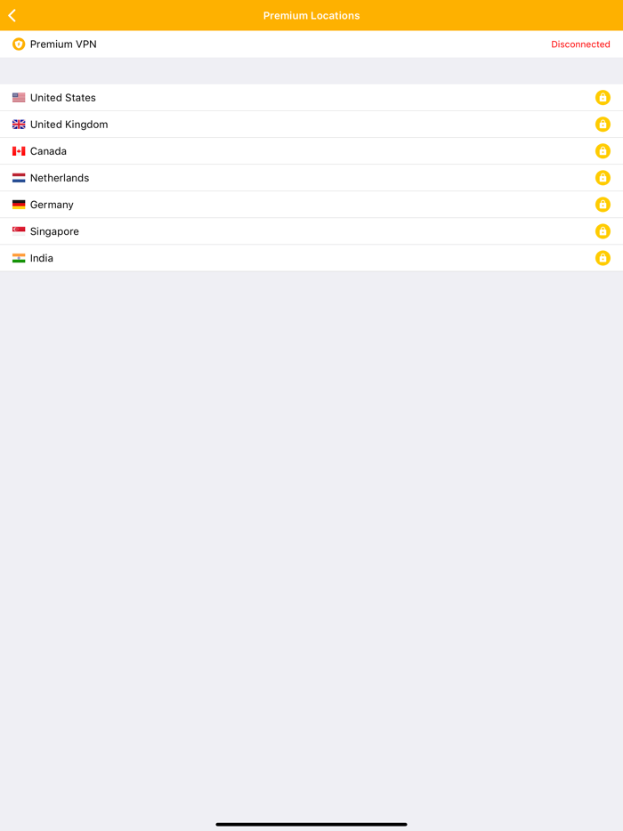The width and height of the screenshot is (623, 831).
Task: Go back using the orange back arrow
Action: click(x=12, y=15)
